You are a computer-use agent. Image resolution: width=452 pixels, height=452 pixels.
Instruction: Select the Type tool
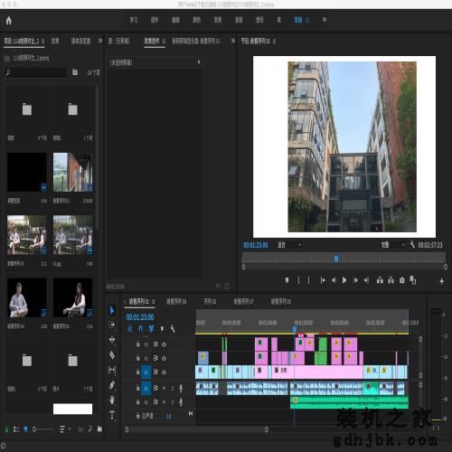(x=112, y=415)
